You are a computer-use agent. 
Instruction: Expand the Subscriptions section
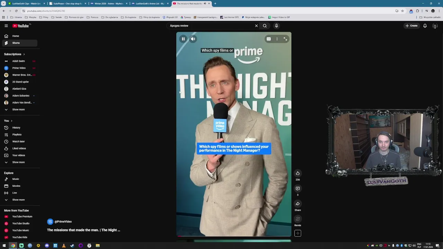tap(14, 54)
